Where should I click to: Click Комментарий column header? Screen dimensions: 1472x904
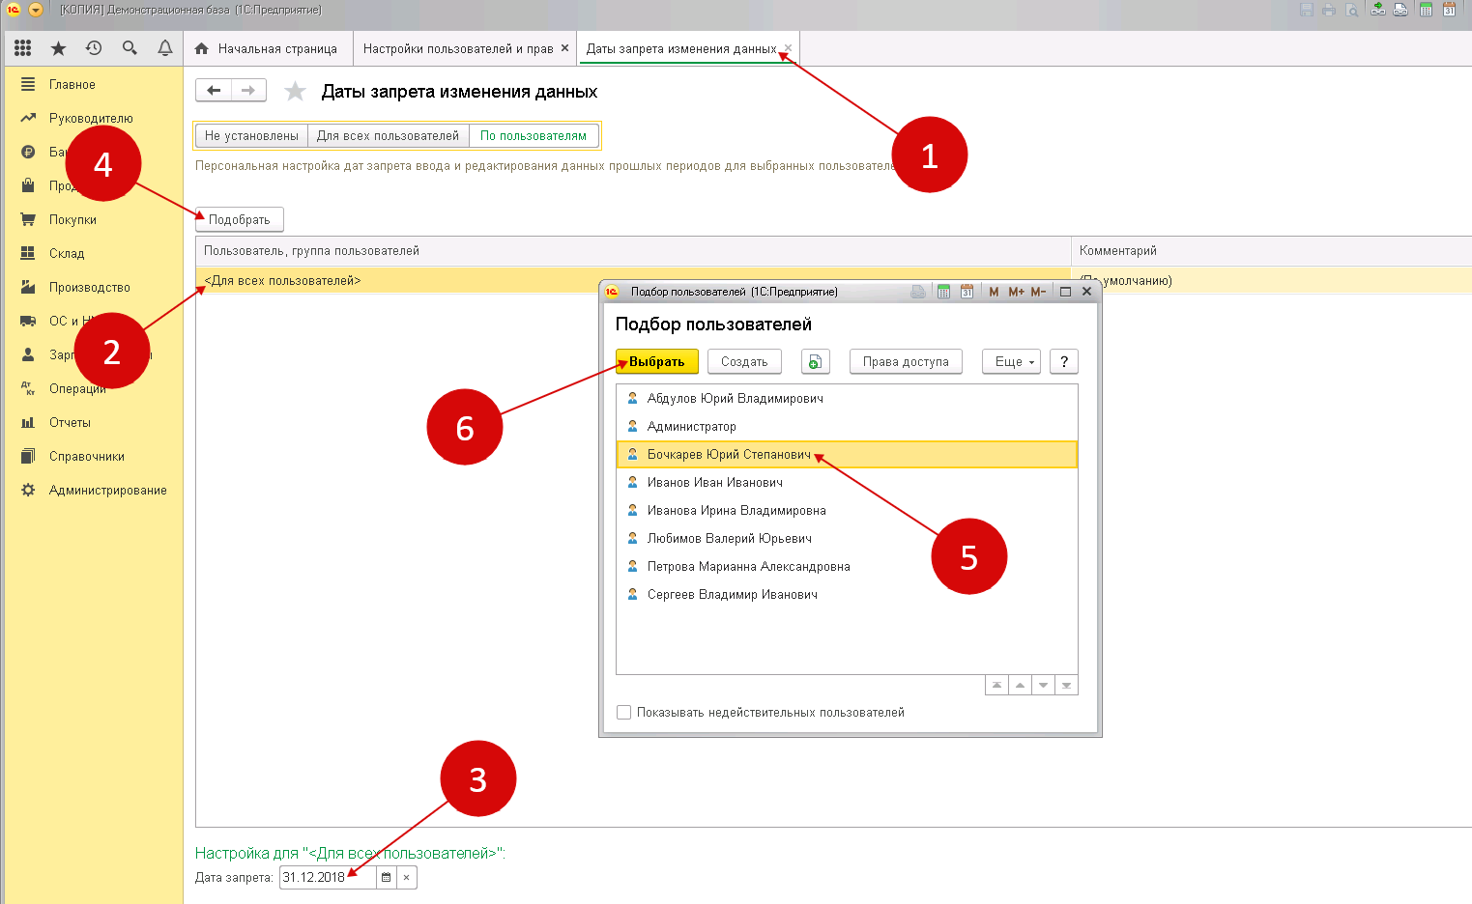pos(1271,251)
